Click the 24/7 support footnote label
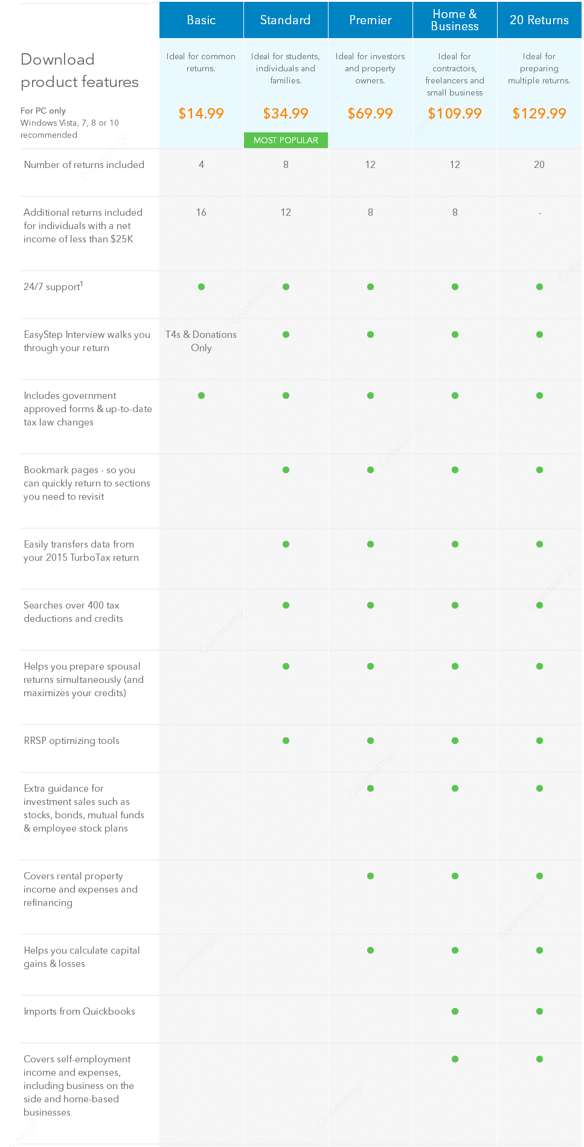Image resolution: width=584 pixels, height=1147 pixels. [53, 286]
